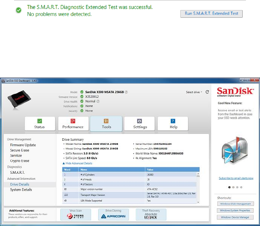Screen dimensions: 260x226
Task: Select Secure Erase in sidebar
Action: [x=20, y=150]
